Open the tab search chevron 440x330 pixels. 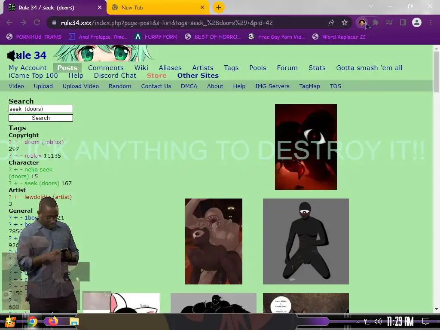(x=371, y=6)
